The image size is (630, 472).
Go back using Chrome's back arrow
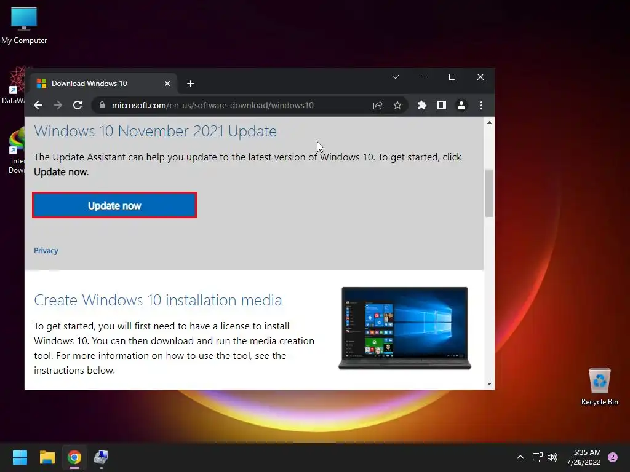click(x=38, y=105)
